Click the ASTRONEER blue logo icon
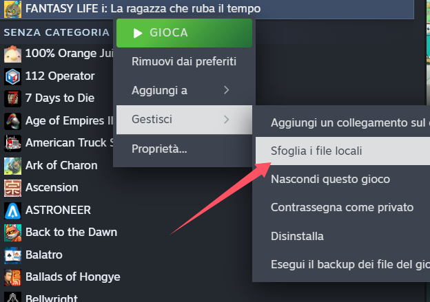The height and width of the screenshot is (302, 430). (x=12, y=211)
